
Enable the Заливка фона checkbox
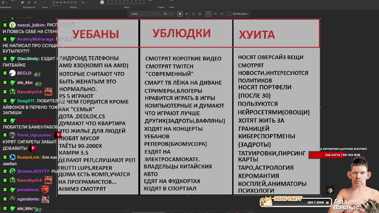pos(229,14)
